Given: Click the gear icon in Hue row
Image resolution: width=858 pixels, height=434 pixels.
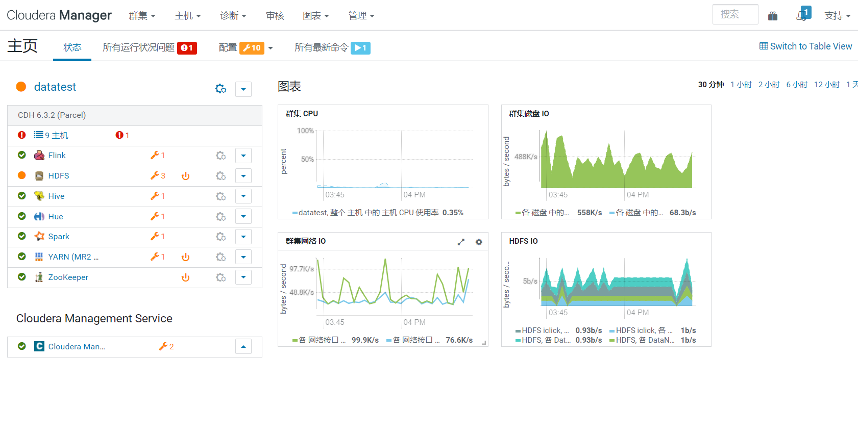Looking at the screenshot, I should pos(220,217).
